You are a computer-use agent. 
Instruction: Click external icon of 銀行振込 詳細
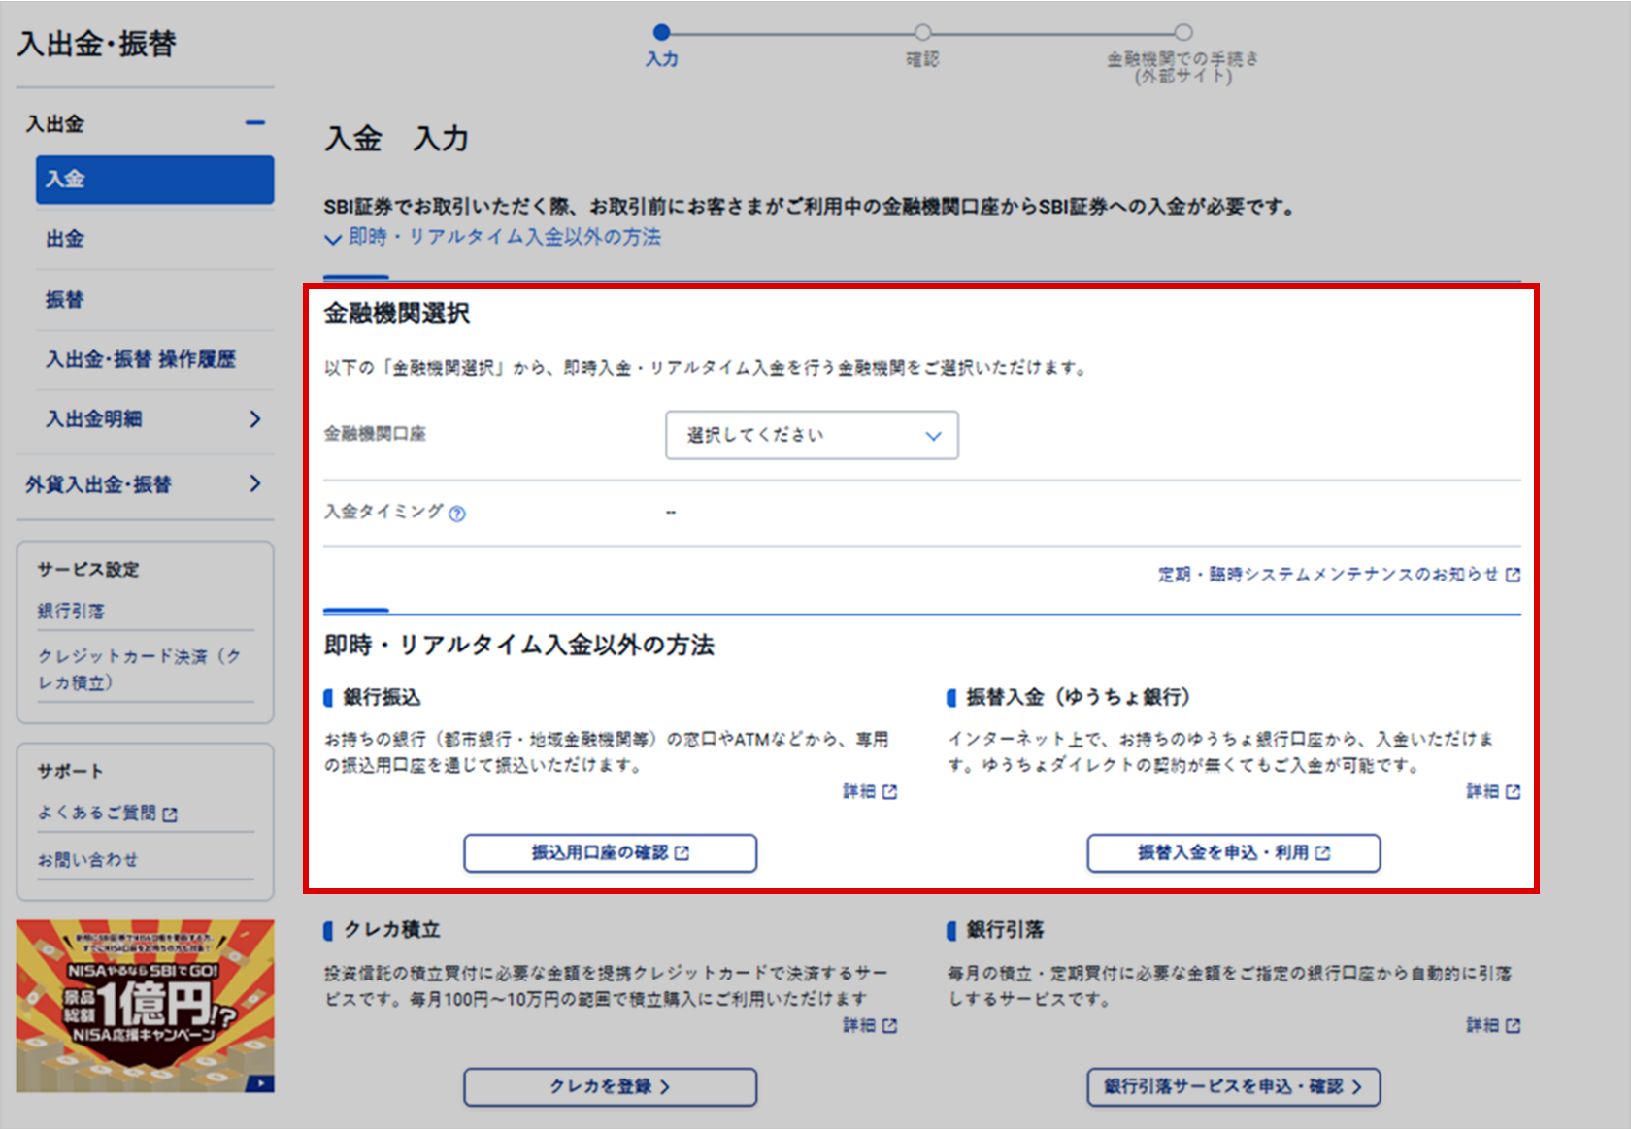tap(890, 792)
